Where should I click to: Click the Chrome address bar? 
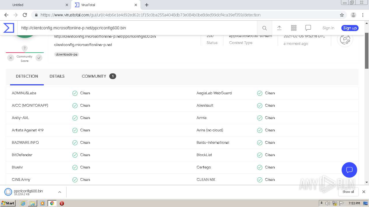tap(184, 15)
